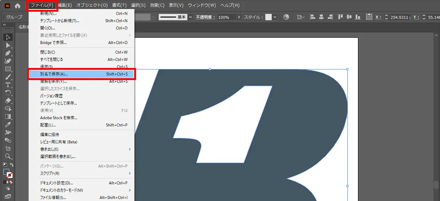Viewport: 440px width, 201px height.
Task: Select the Direct Selection tool
Action: point(8,45)
